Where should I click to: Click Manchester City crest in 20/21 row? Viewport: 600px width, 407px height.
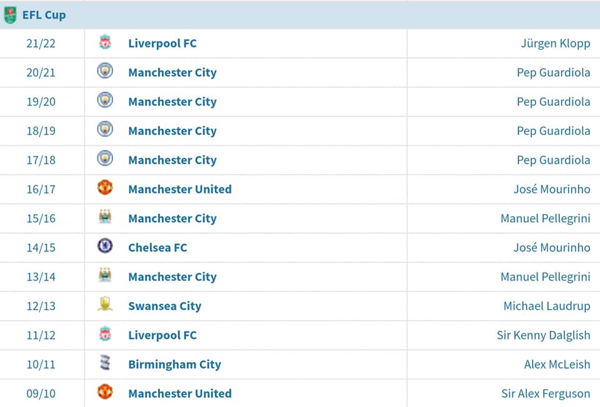[105, 71]
